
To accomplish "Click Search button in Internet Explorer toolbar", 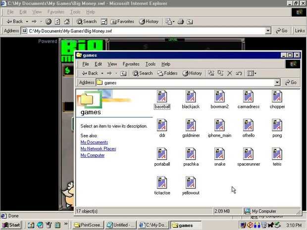I will pos(87,21).
